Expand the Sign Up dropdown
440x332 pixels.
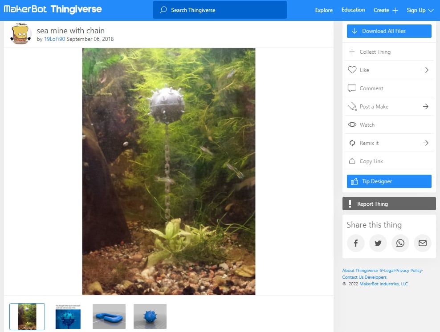coord(420,10)
